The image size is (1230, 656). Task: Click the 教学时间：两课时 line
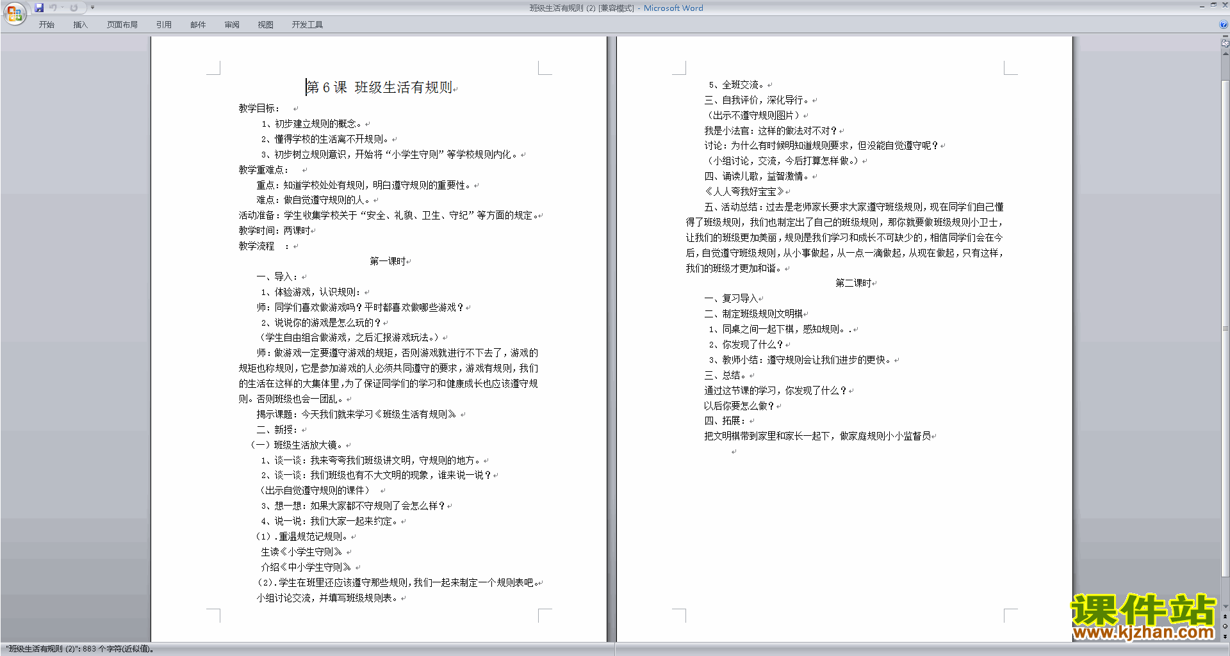(275, 230)
